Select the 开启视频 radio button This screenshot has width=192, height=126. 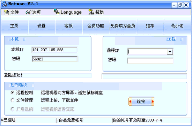13,109
